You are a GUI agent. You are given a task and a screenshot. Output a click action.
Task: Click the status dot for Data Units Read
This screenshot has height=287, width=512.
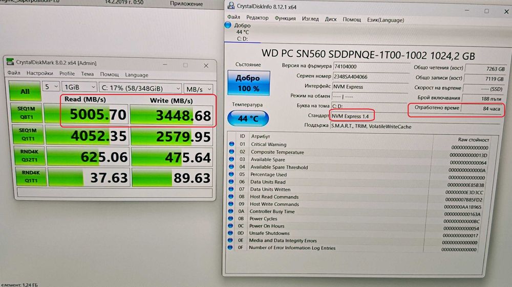231,181
